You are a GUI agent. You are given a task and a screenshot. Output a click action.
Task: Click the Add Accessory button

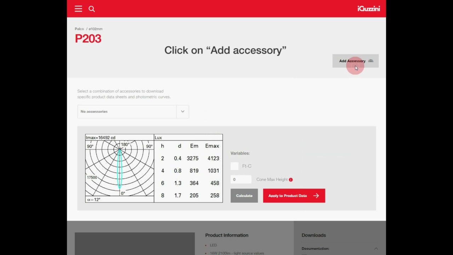[355, 61]
